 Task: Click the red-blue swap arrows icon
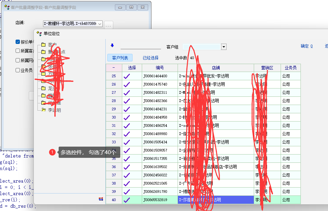[101, 199]
